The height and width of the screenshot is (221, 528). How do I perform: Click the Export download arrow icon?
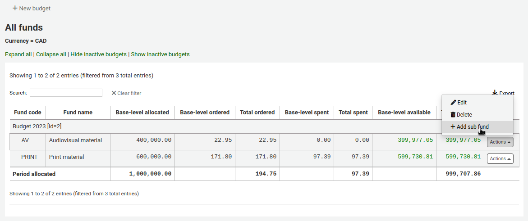[x=495, y=93]
